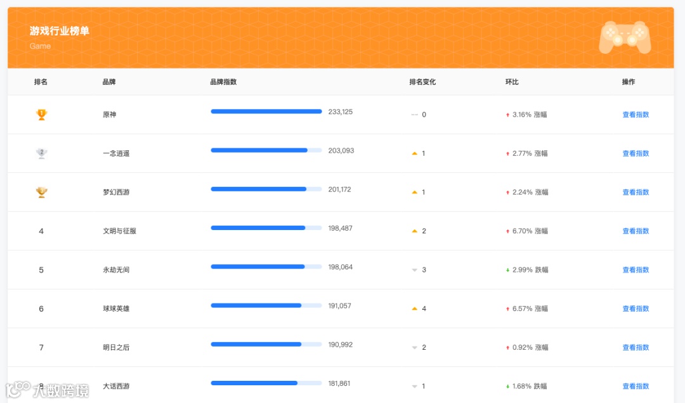The image size is (685, 403).
Task: Click the red rise arrow beside 2.77%
Action: tap(507, 154)
